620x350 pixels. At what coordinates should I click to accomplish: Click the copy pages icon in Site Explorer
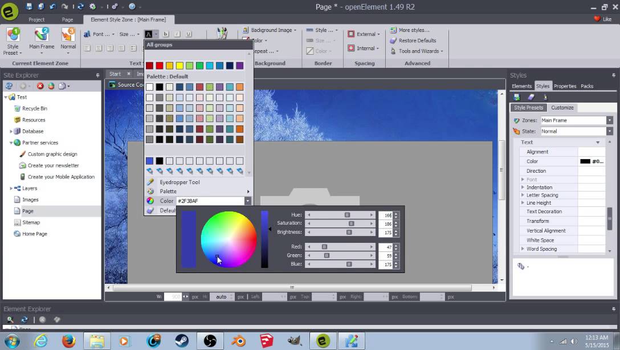click(x=63, y=86)
